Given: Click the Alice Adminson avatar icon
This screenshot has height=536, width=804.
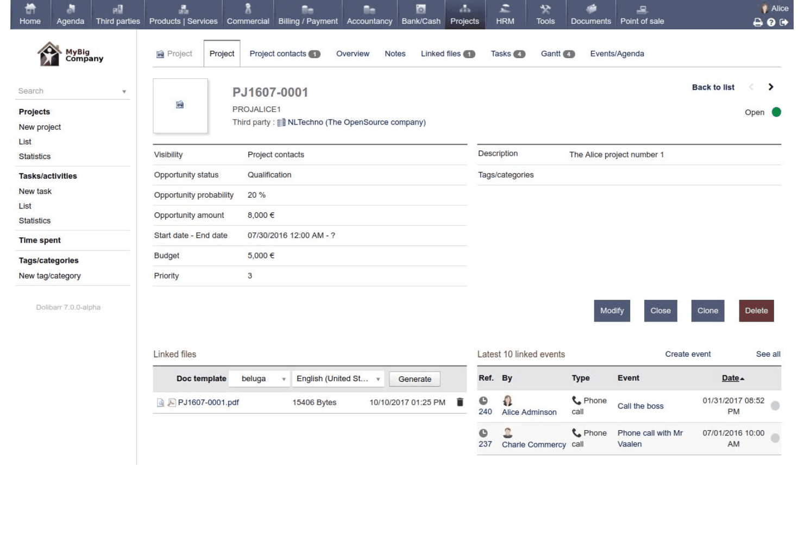Looking at the screenshot, I should (507, 401).
